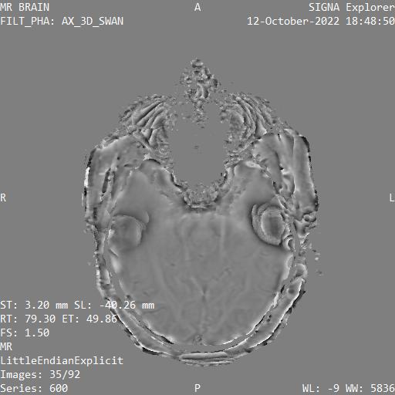Click the 'FS: 1.50' field strength text
The image size is (395, 395).
pyautogui.click(x=25, y=333)
